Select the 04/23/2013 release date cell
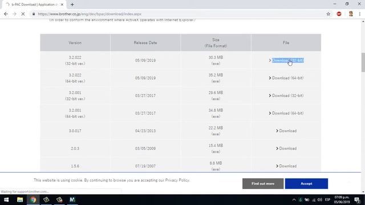Screen dimensions: 365x205 click(145, 130)
